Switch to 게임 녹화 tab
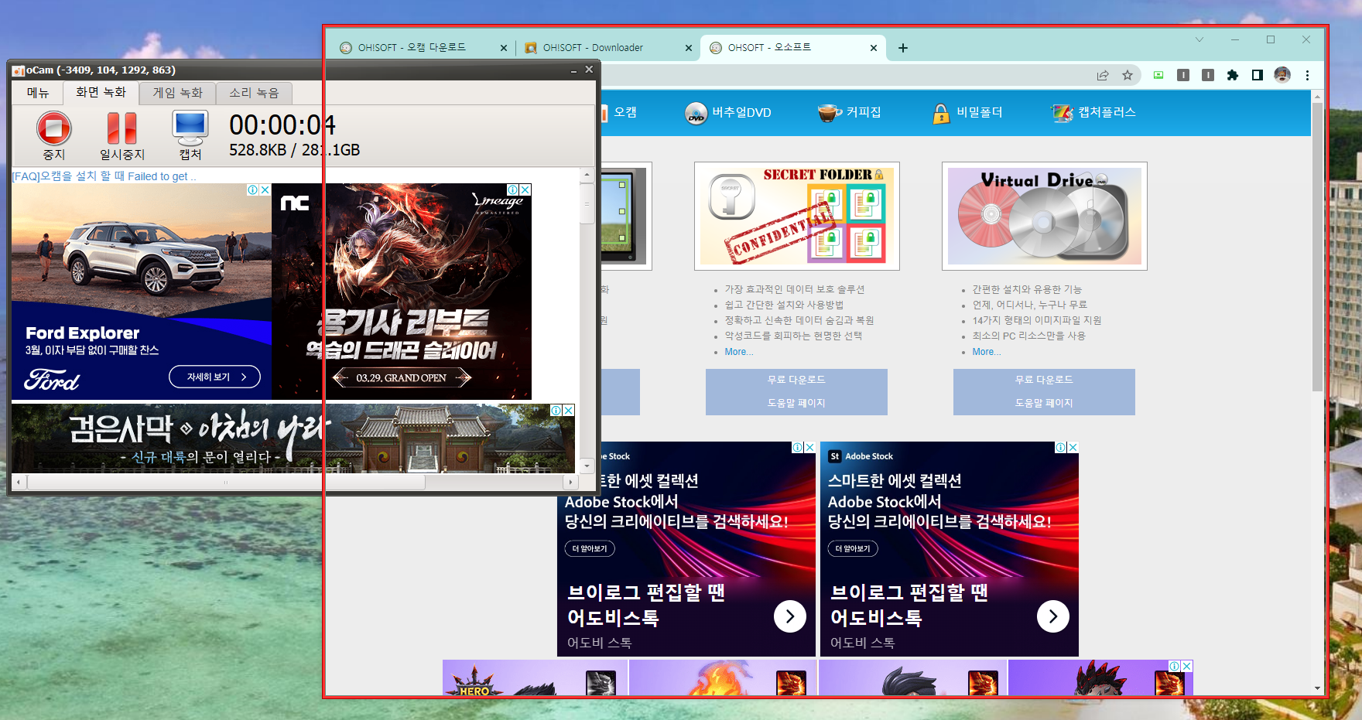This screenshot has height=720, width=1362. [x=177, y=93]
